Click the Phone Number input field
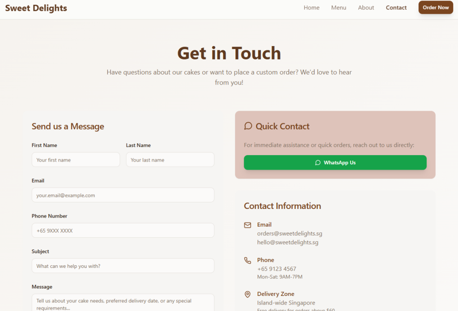The image size is (458, 311). point(123,230)
